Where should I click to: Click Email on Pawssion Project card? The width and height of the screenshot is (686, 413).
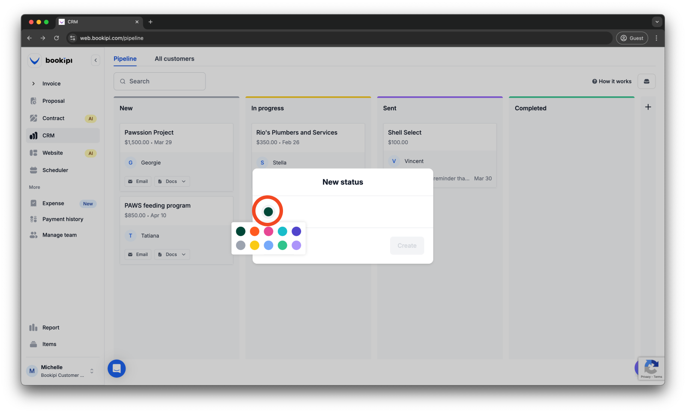[x=138, y=182]
